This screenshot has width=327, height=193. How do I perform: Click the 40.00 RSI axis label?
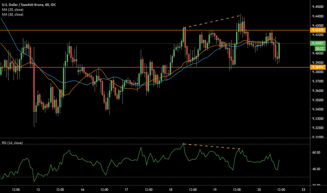pos(316,169)
